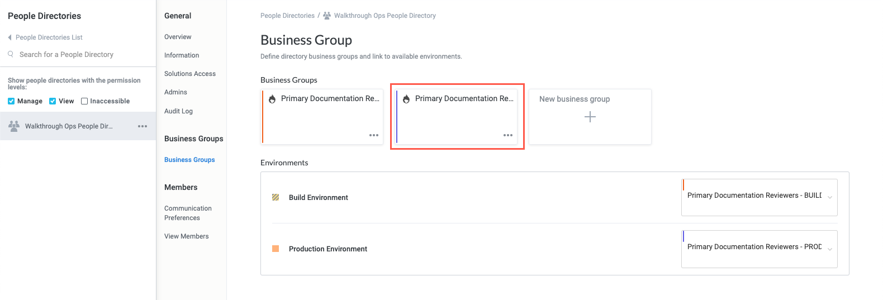Open the Admins page
883x300 pixels.
tap(175, 92)
